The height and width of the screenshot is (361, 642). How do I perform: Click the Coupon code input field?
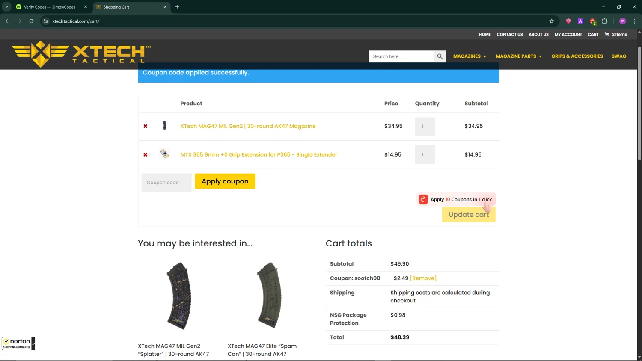166,183
